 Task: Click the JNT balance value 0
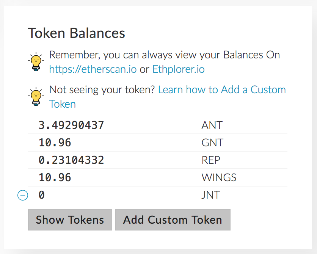pos(42,195)
